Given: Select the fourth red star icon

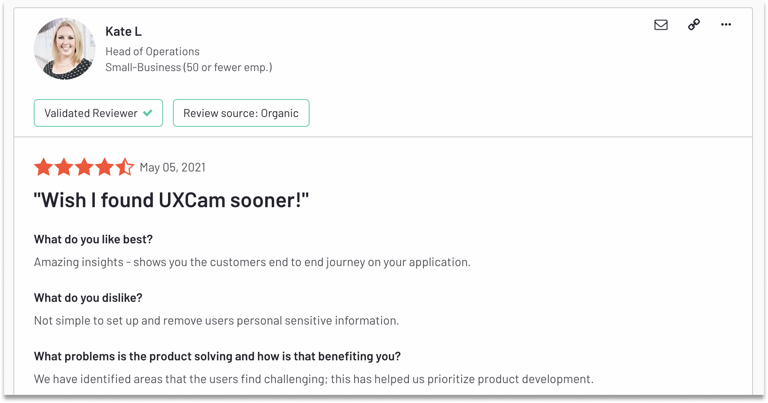Looking at the screenshot, I should click(x=105, y=167).
